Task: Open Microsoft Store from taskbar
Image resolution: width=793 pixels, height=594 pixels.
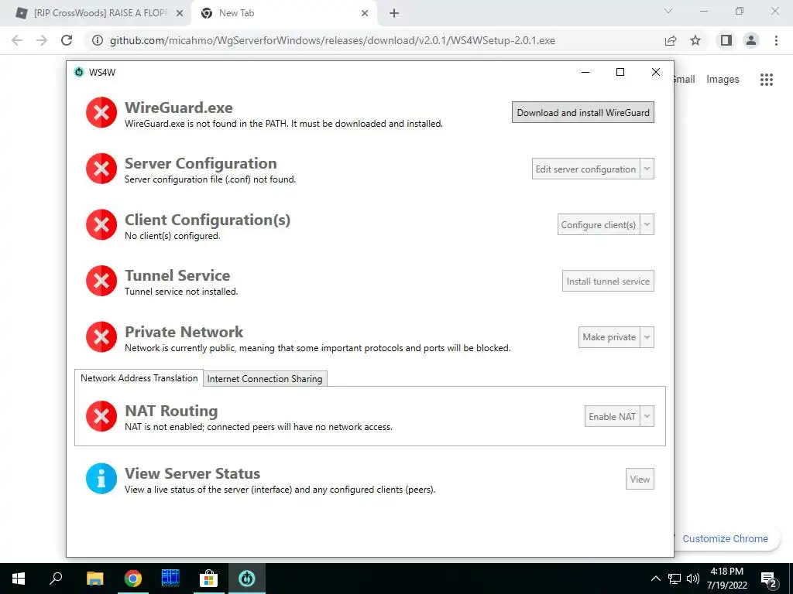Action: 208,579
